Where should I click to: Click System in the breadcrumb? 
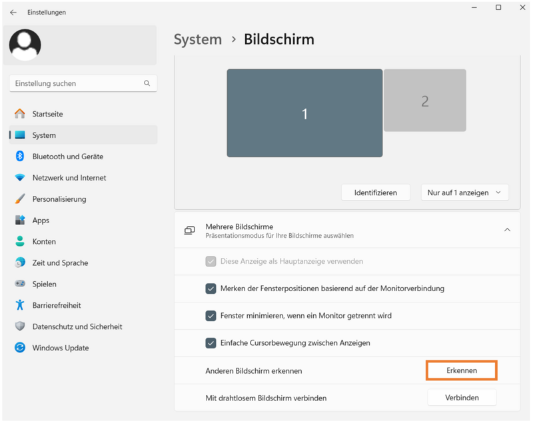tap(198, 39)
